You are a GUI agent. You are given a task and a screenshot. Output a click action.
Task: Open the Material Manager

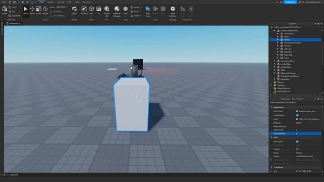pos(117,11)
